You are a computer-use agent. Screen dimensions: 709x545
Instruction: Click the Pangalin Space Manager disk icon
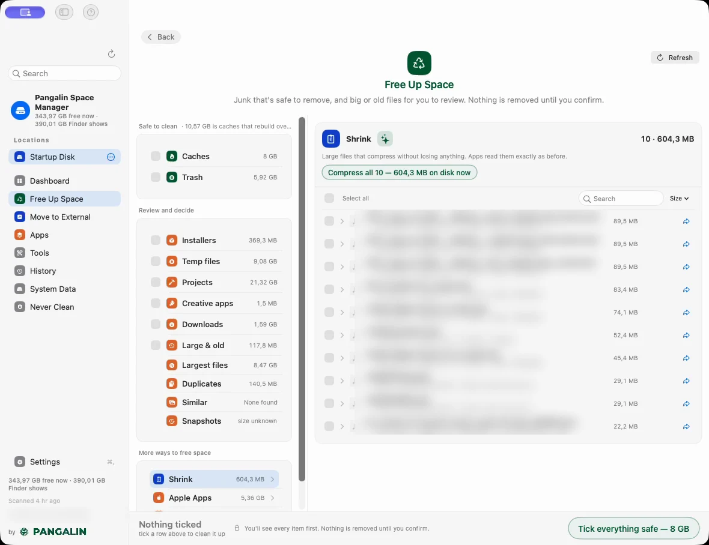tap(20, 110)
